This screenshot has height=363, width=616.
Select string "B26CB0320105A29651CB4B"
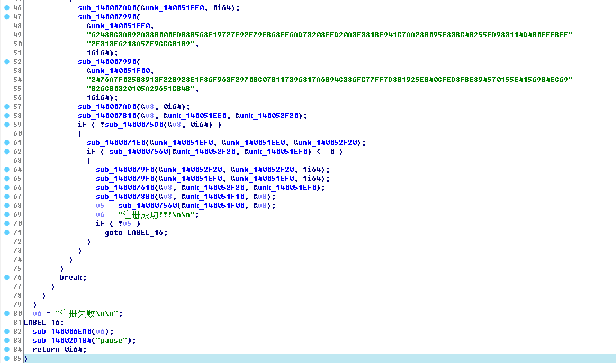tap(141, 89)
